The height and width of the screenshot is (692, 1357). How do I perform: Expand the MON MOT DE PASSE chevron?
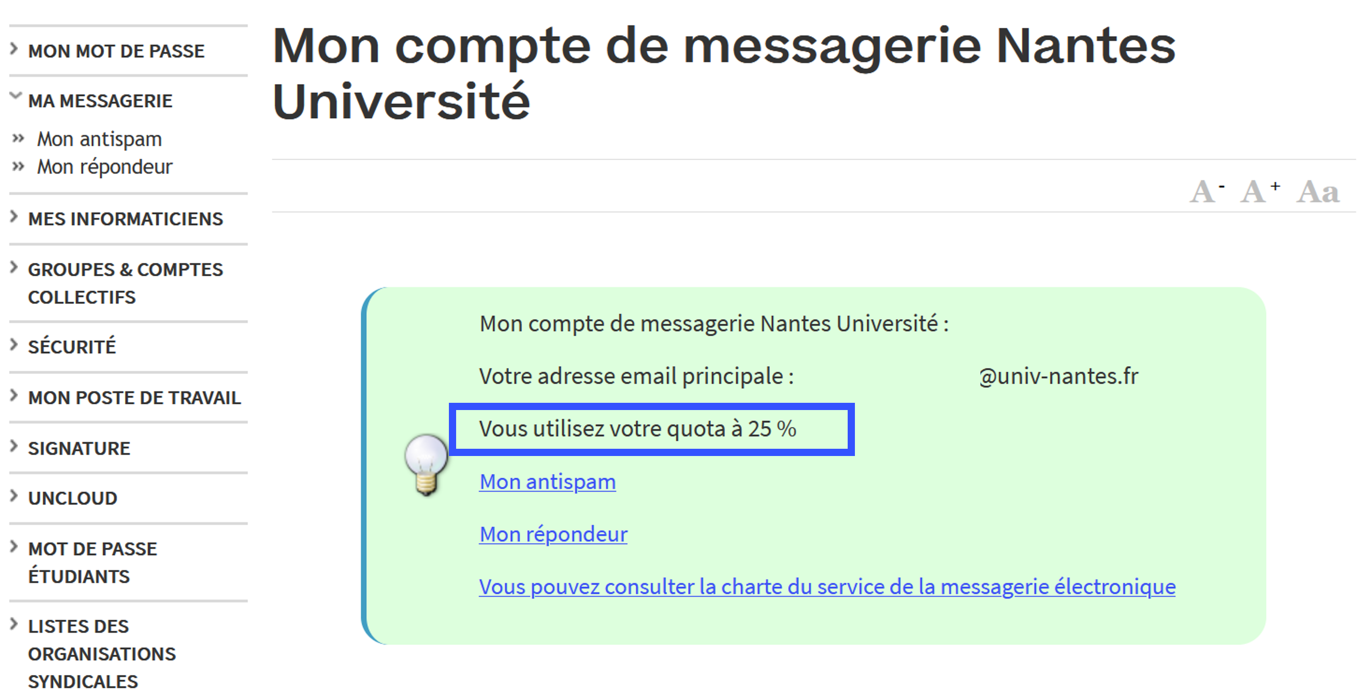(14, 50)
